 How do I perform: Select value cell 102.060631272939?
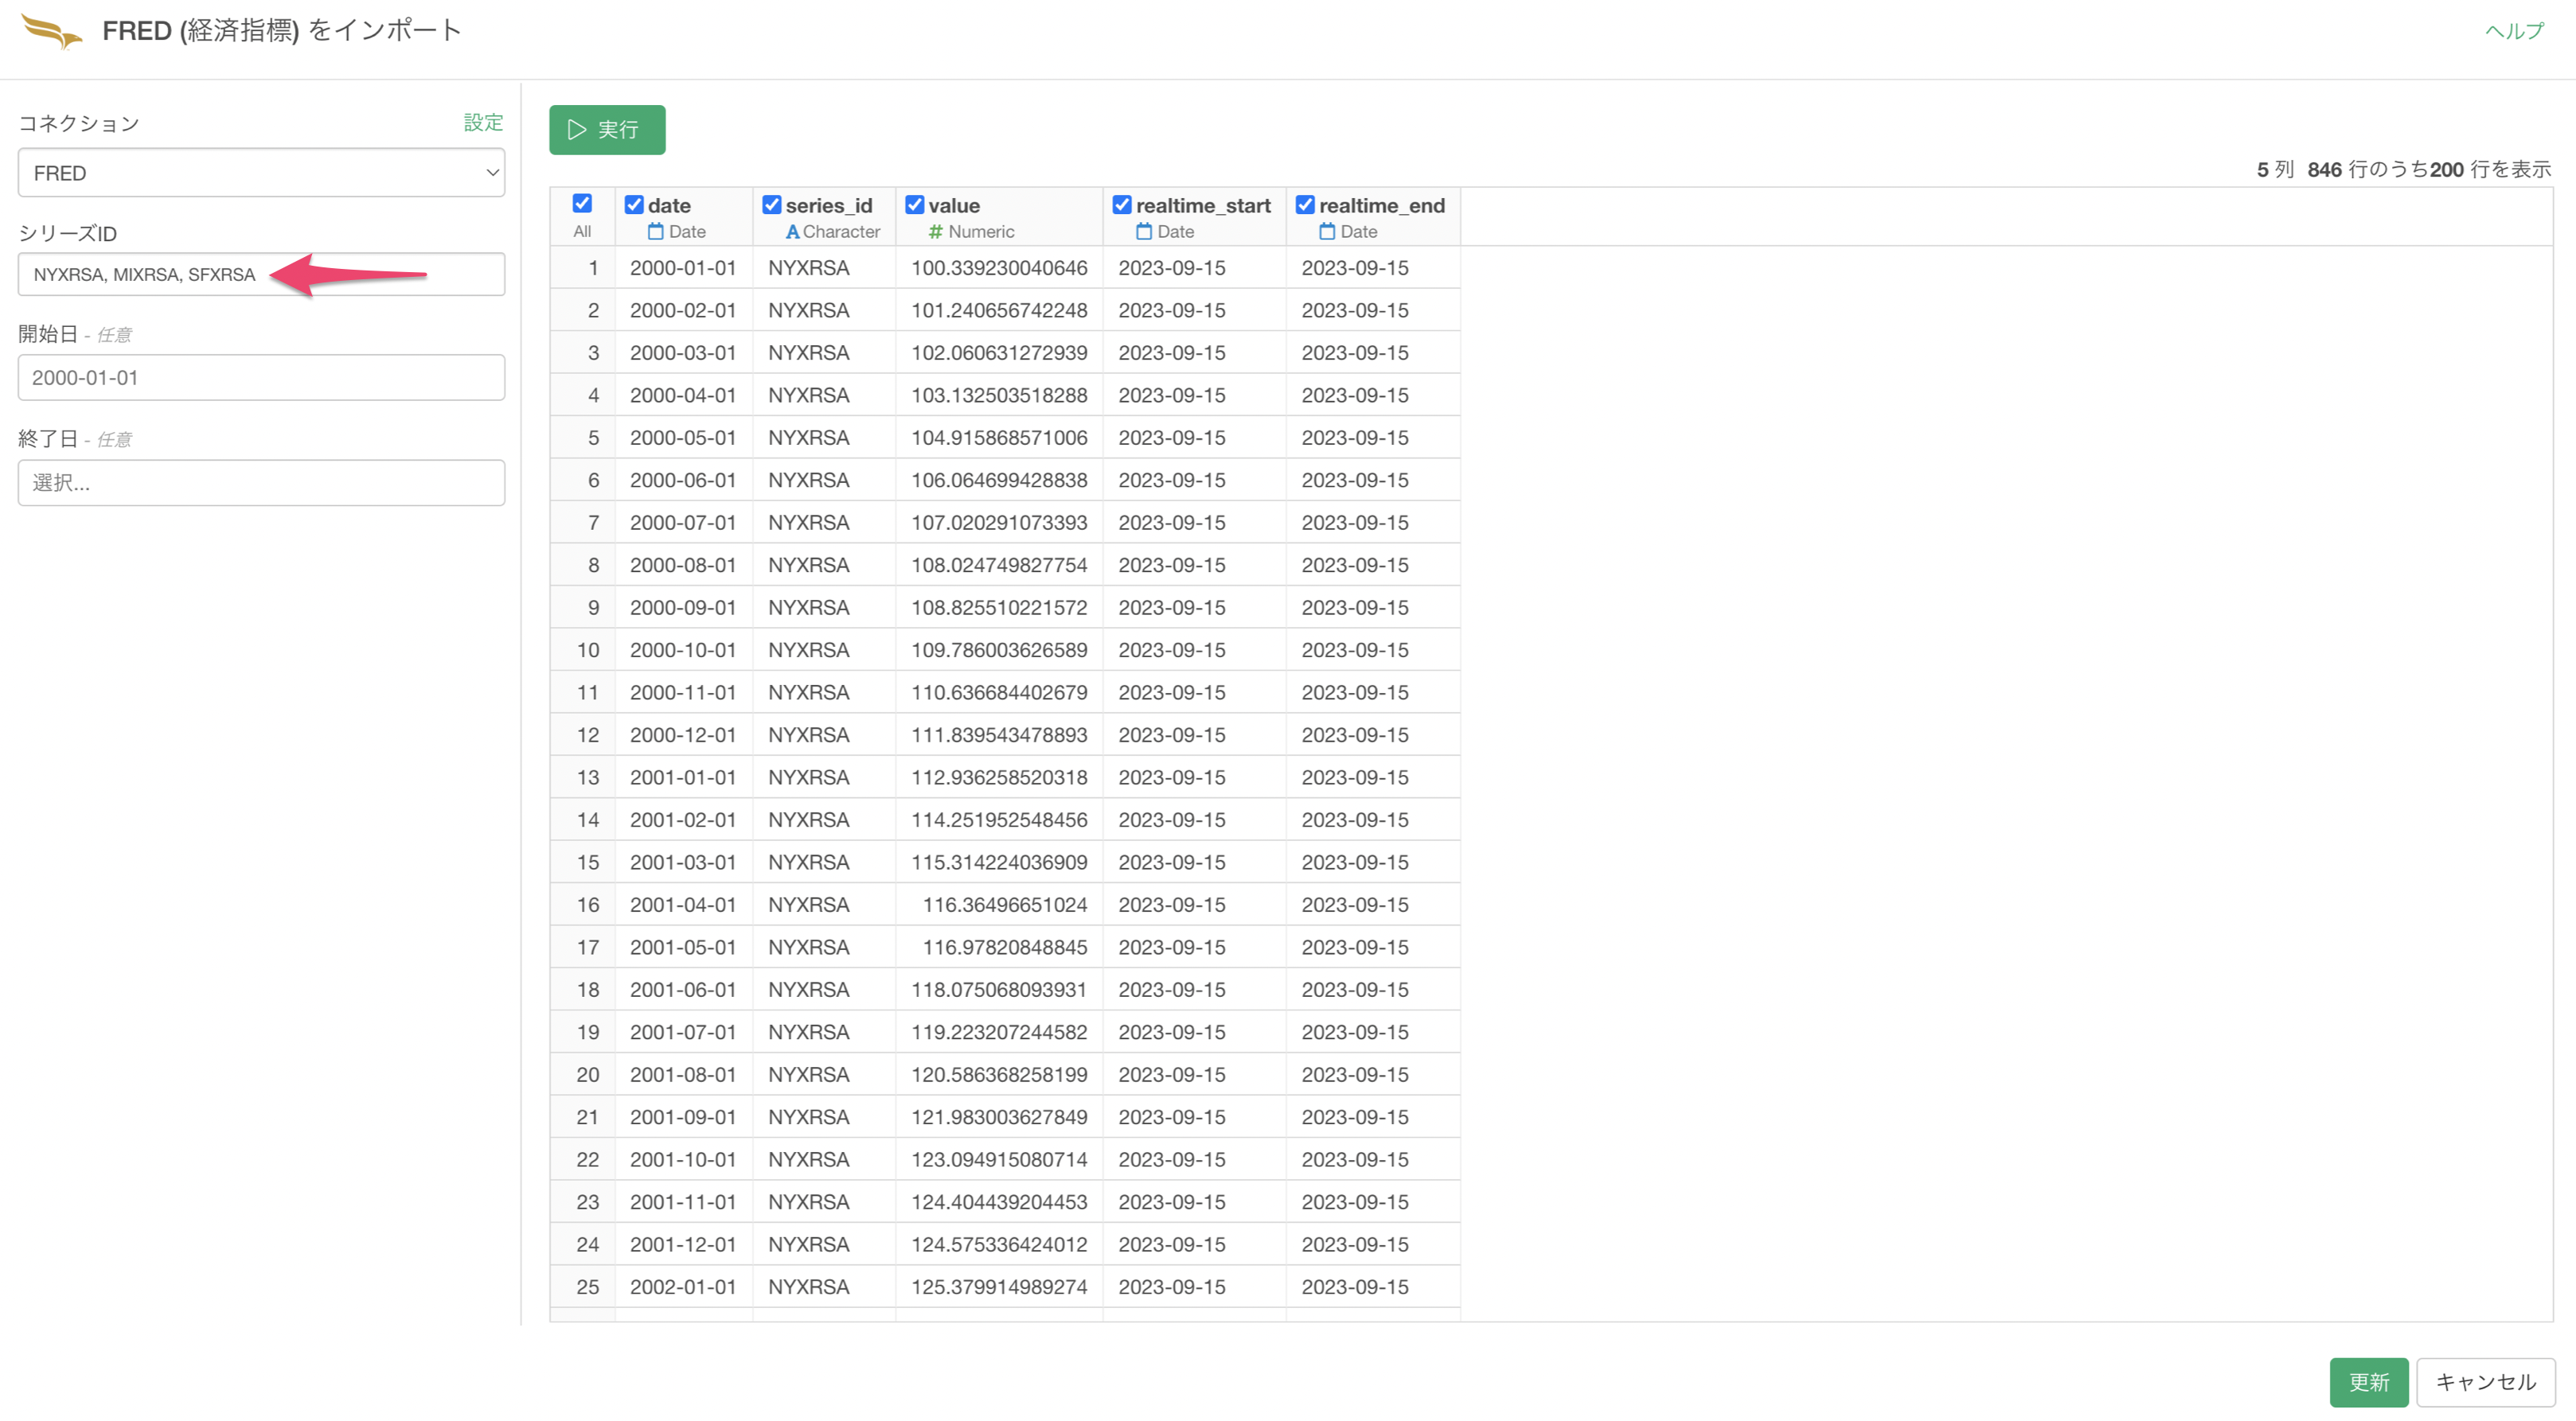coord(999,352)
